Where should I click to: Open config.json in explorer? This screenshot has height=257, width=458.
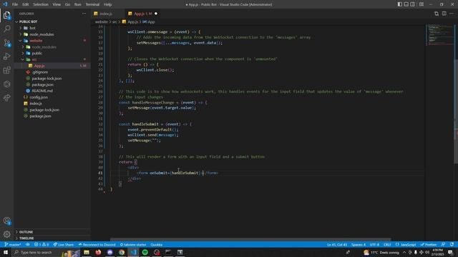(x=52, y=97)
